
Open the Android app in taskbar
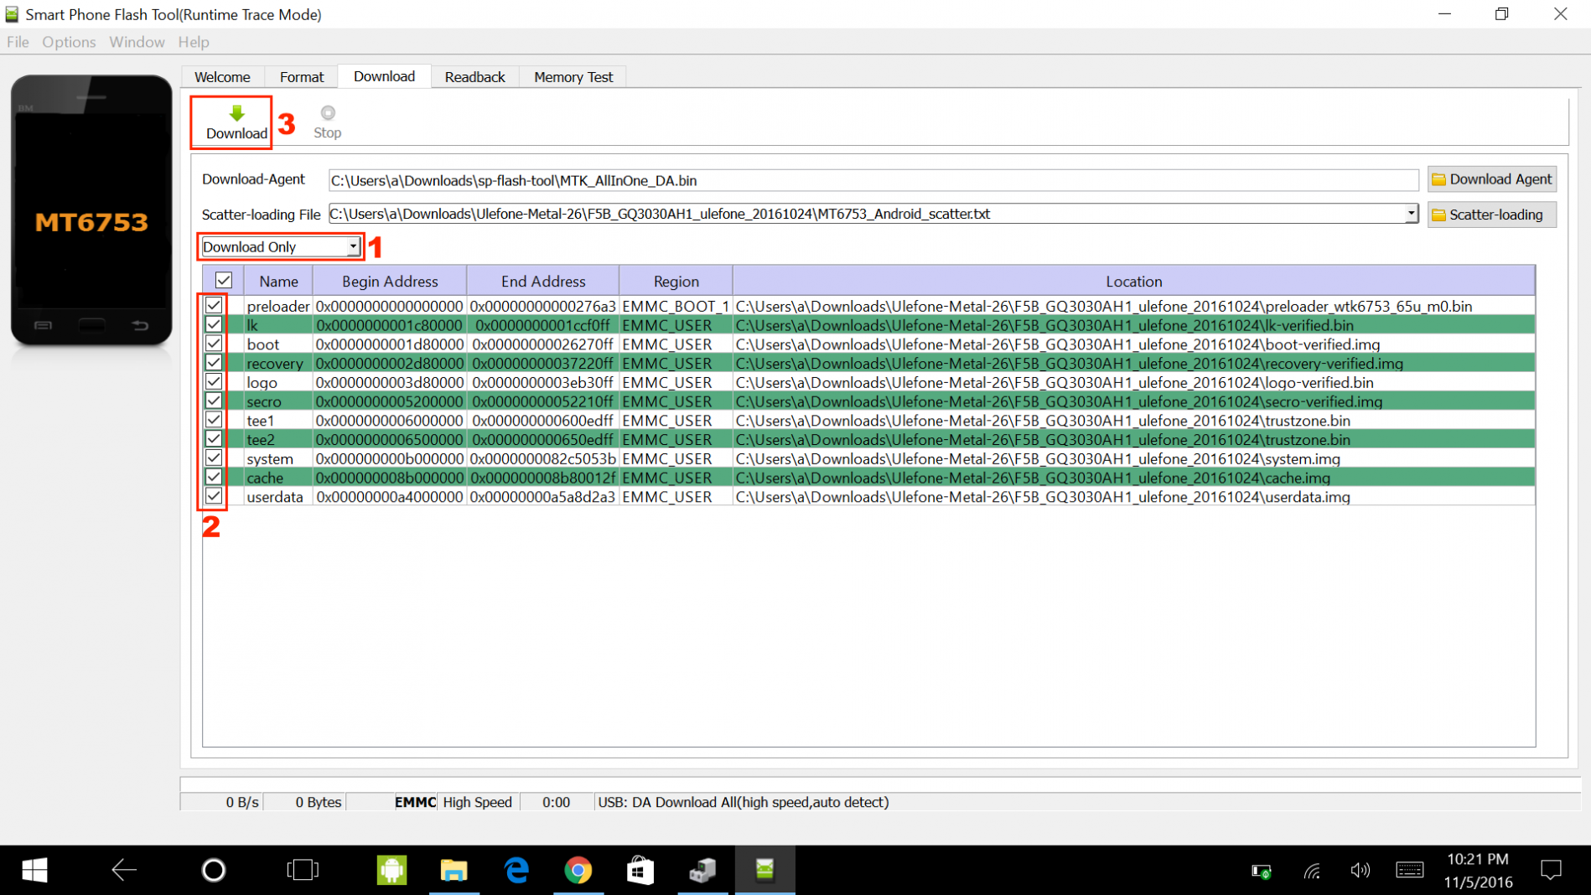(x=391, y=870)
